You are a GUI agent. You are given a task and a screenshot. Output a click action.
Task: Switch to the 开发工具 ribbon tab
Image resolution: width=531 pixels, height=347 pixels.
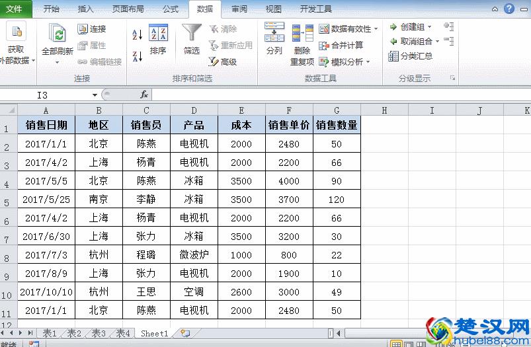point(315,9)
